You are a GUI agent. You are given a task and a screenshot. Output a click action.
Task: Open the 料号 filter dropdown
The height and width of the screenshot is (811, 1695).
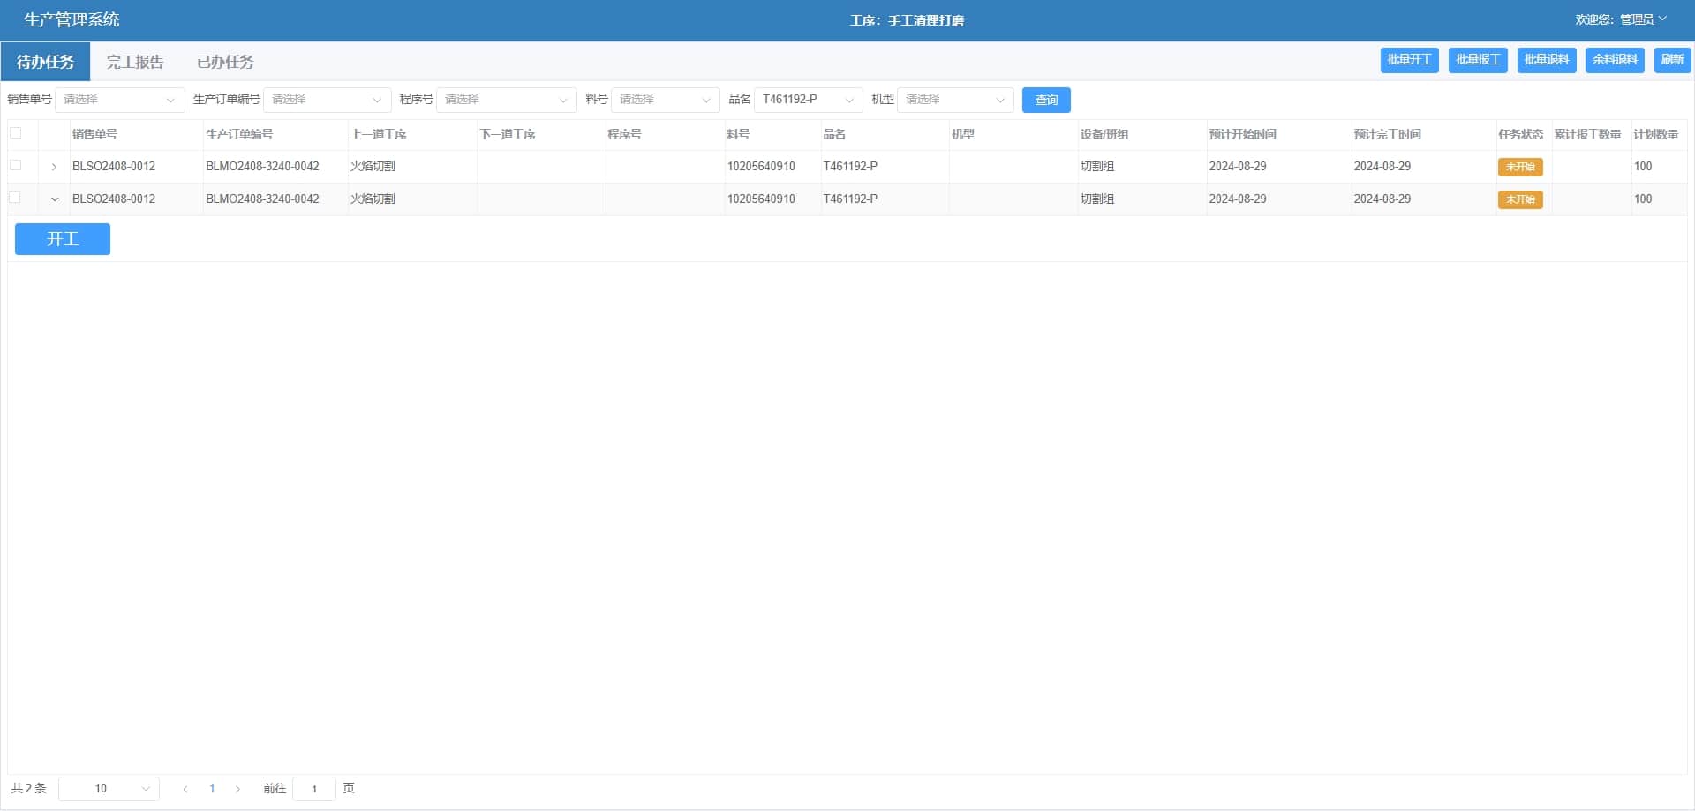pyautogui.click(x=666, y=100)
